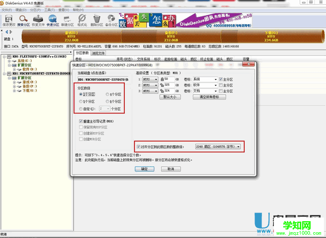The image size is (326, 238).
Task: Select 下载 (G:) in the disk tree
Action: (30, 91)
